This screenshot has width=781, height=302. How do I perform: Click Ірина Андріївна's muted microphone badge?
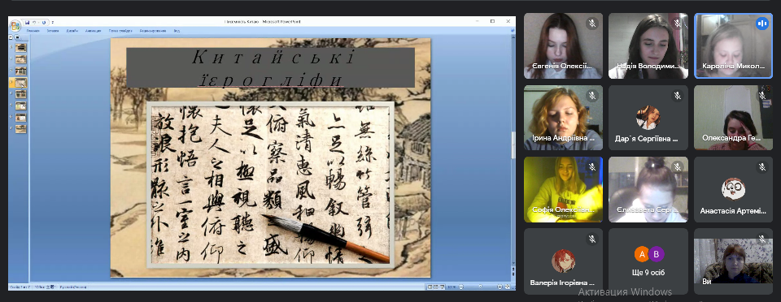click(591, 95)
